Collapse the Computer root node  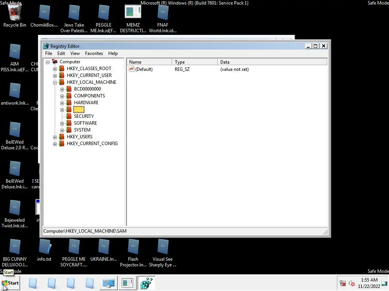(x=47, y=62)
